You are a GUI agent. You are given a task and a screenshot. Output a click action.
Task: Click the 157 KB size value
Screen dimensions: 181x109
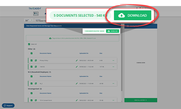pos(102,67)
